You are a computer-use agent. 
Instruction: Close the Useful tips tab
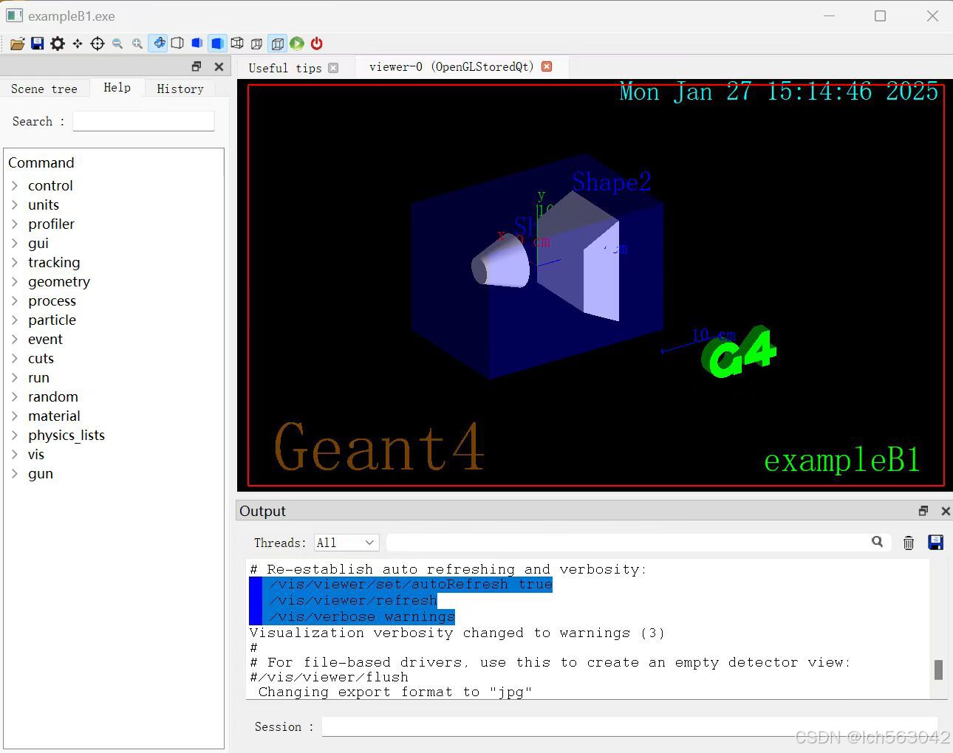tap(333, 68)
